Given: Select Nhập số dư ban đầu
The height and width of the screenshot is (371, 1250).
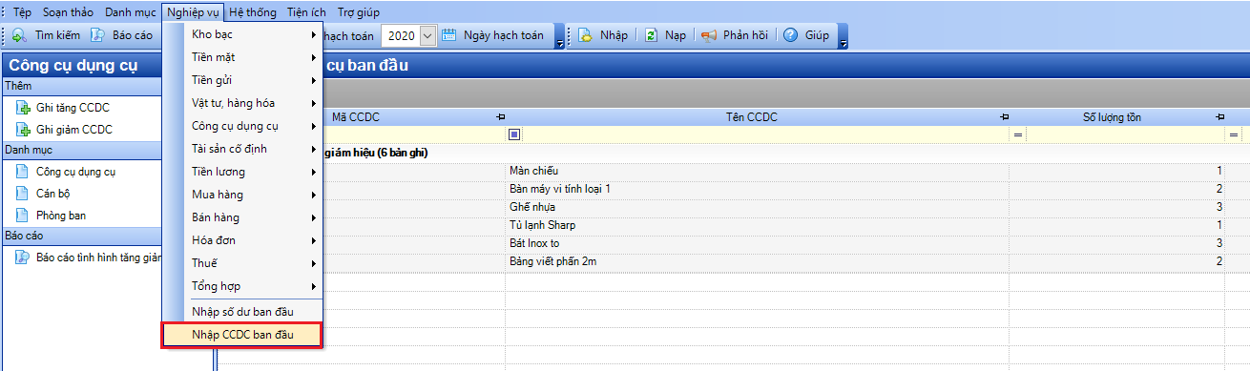Looking at the screenshot, I should point(242,312).
